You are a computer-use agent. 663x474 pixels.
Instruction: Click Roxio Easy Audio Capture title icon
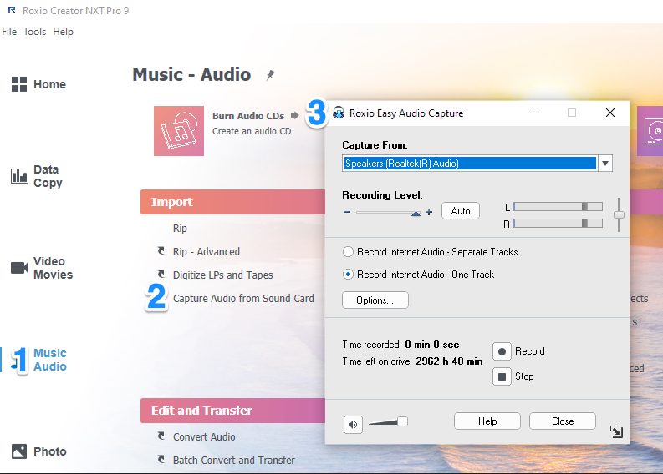(339, 113)
